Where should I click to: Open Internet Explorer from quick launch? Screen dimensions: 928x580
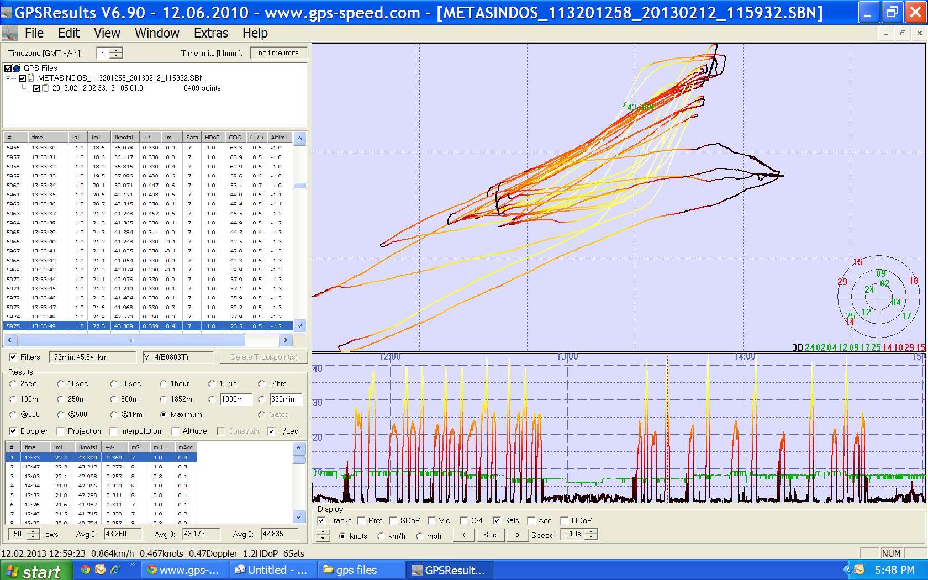tap(115, 570)
